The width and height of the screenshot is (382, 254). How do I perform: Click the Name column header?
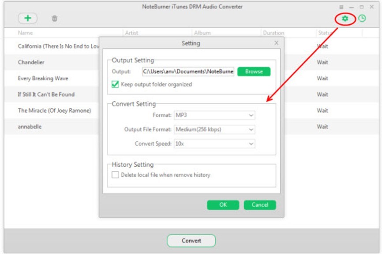(x=25, y=33)
